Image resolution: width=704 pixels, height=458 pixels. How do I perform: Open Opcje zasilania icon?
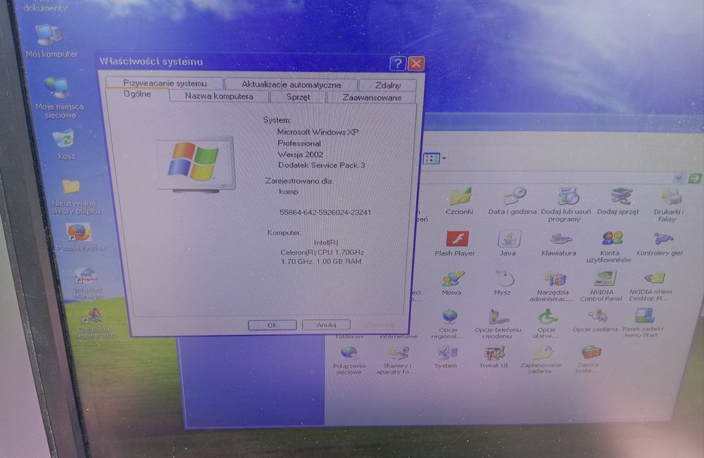tap(596, 320)
